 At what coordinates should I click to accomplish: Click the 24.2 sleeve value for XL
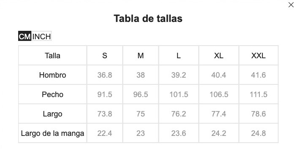coord(219,133)
